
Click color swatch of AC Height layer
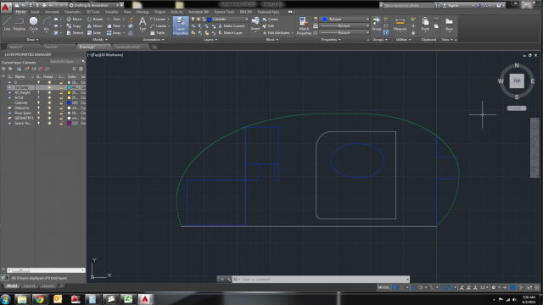point(69,92)
